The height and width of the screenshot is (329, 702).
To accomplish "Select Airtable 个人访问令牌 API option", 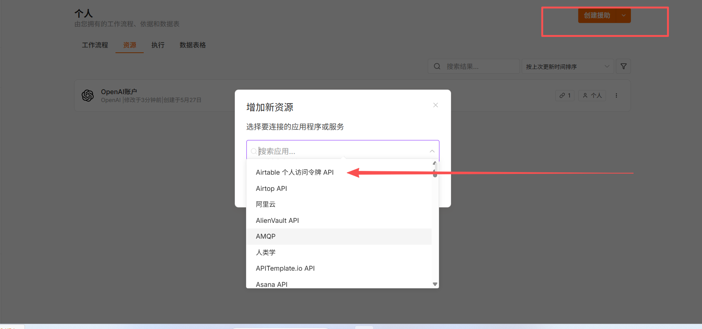I will coord(339,172).
